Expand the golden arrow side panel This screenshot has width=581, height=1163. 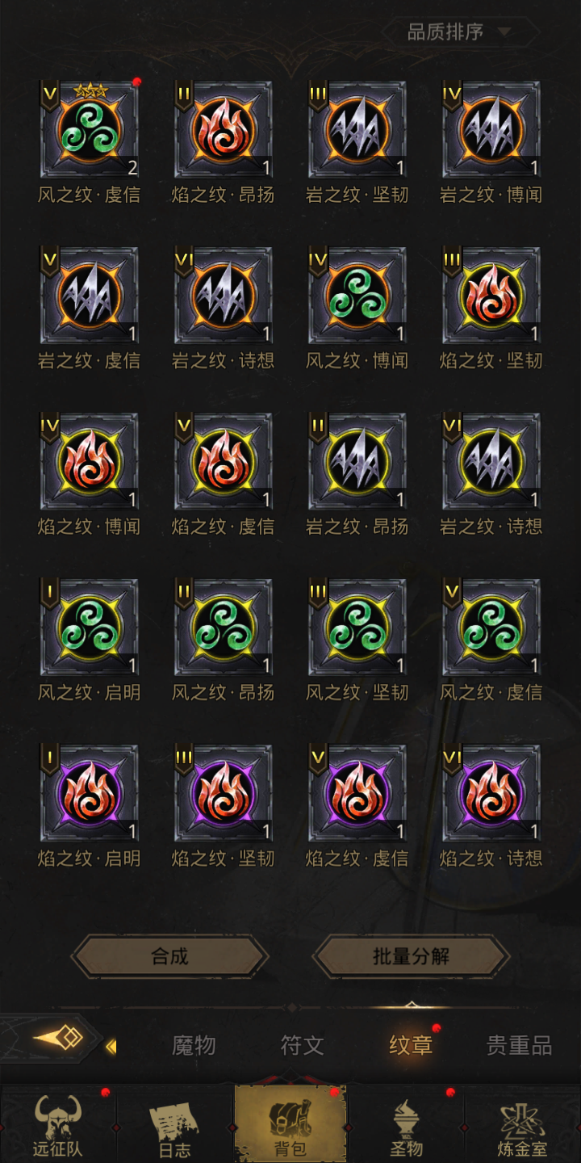(58, 1038)
